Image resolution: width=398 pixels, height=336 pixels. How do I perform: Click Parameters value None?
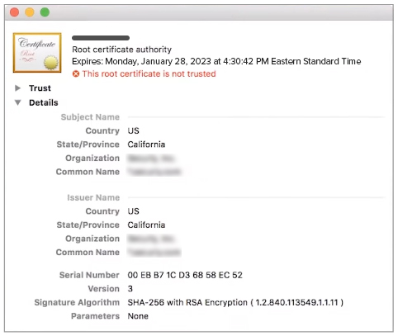click(x=138, y=316)
